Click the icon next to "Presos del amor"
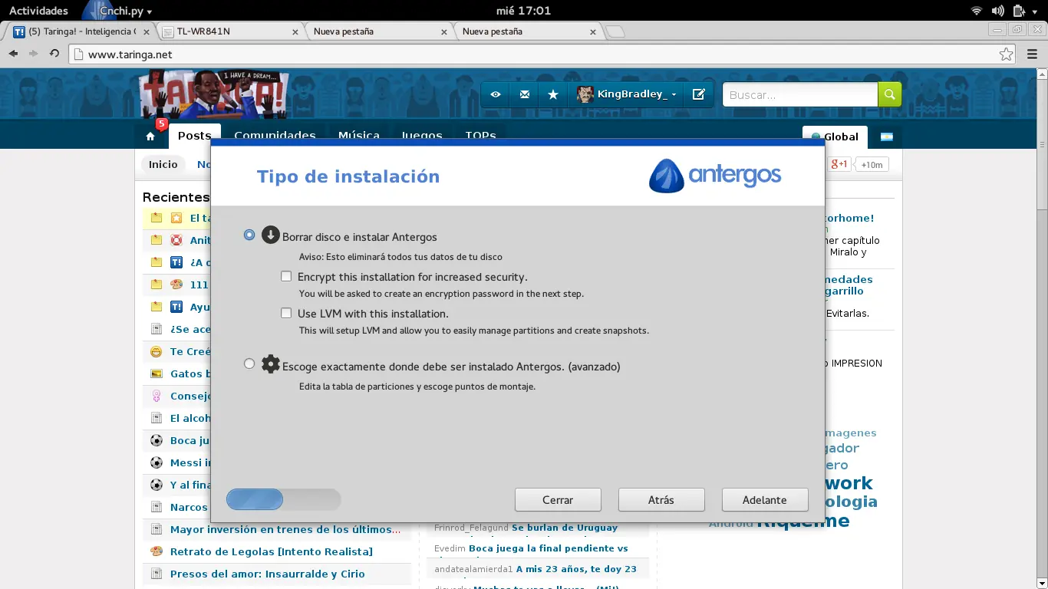This screenshot has width=1048, height=589. pyautogui.click(x=157, y=574)
